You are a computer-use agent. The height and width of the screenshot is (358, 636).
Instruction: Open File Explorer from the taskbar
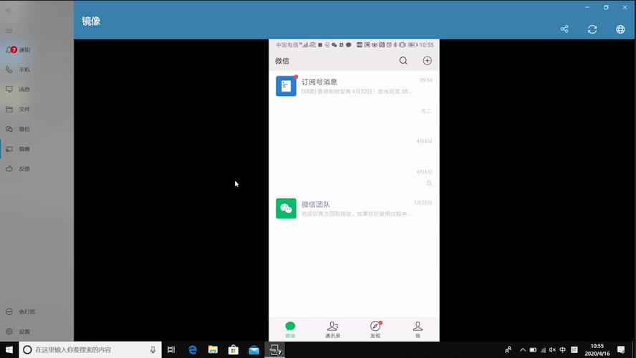tap(213, 349)
